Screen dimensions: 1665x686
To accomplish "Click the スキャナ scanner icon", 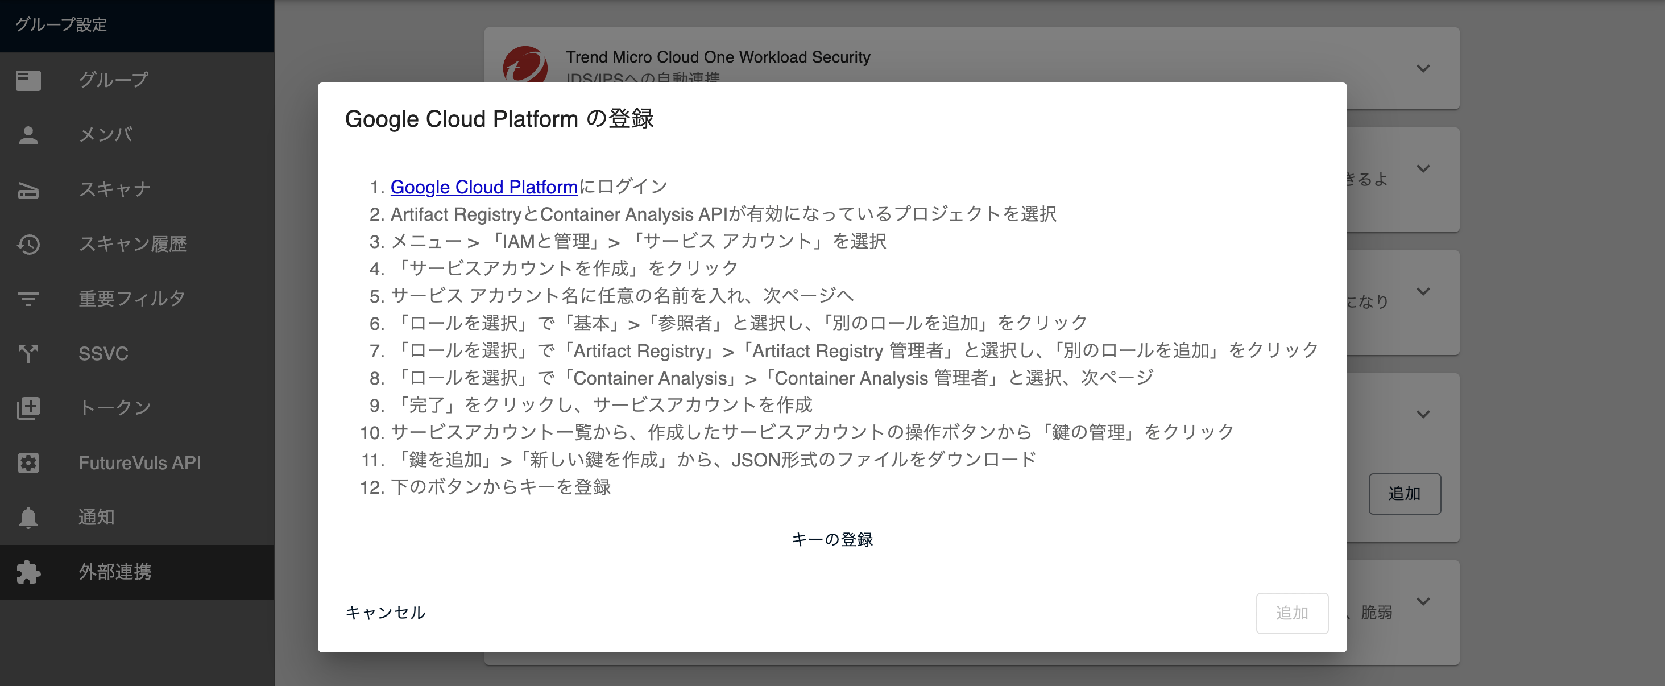I will pyautogui.click(x=28, y=190).
